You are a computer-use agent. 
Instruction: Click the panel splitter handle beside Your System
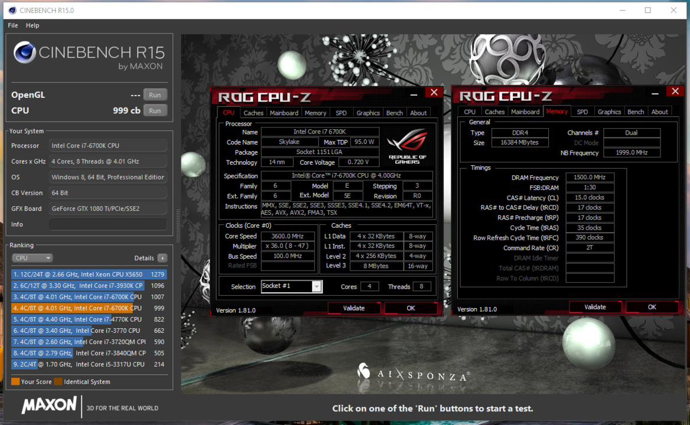(178, 226)
